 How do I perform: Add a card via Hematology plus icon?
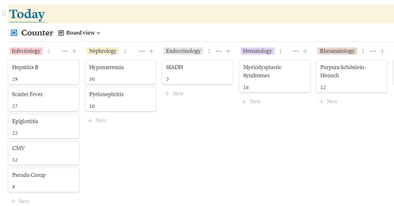[305, 51]
